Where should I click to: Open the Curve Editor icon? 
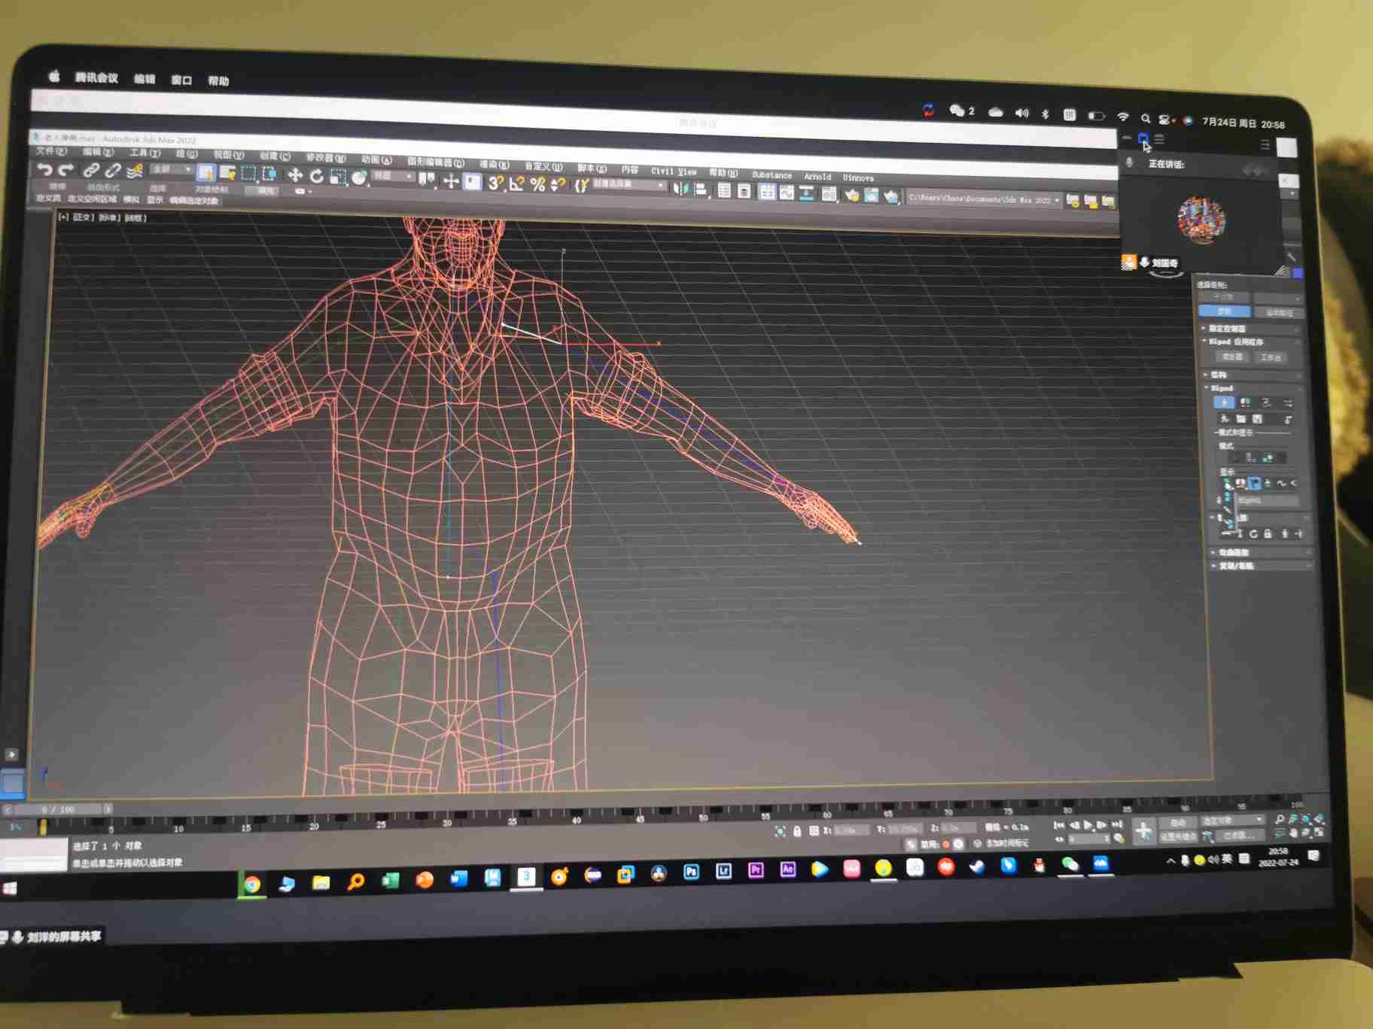[x=787, y=193]
